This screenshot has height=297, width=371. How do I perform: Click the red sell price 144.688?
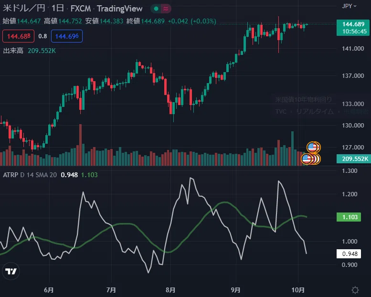pos(19,36)
